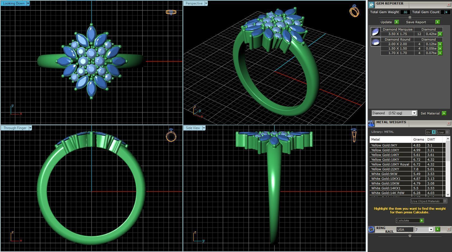Click the green arrow on the 1.50 X 1.50 row

pos(440,48)
